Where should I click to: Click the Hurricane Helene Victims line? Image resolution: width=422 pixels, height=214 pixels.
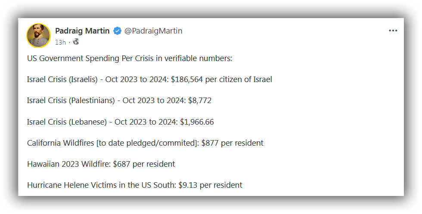[134, 185]
